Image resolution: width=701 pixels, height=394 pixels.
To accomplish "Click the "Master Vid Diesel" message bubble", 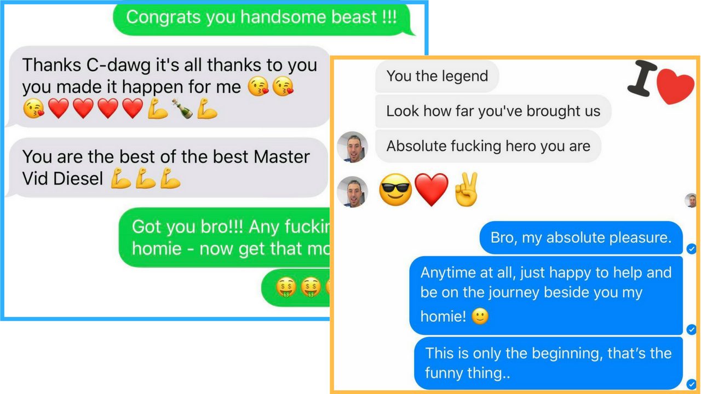I will (x=166, y=167).
